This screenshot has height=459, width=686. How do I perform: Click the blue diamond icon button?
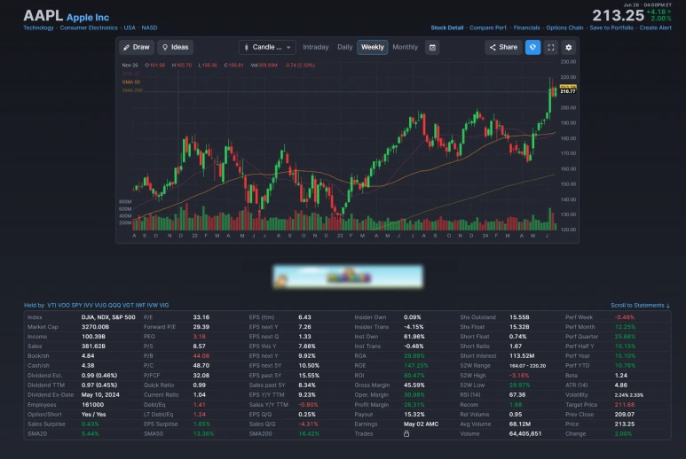pyautogui.click(x=532, y=47)
